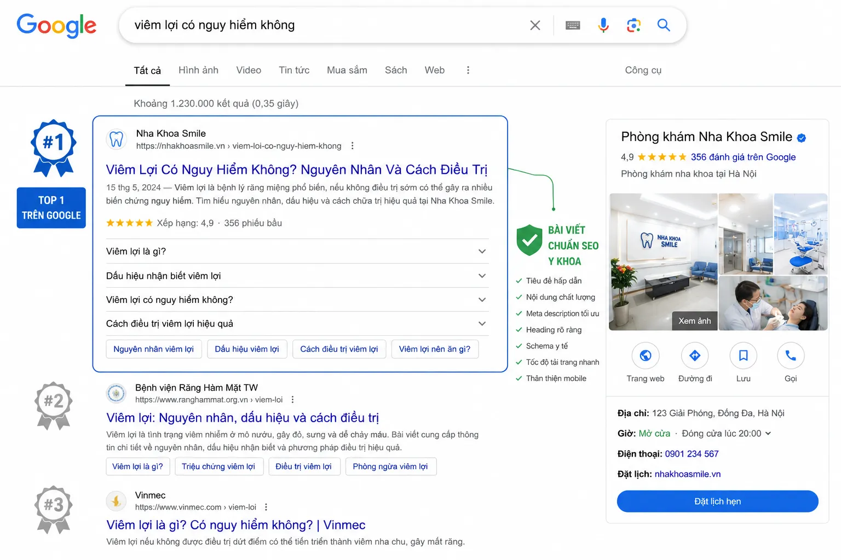Image resolution: width=841 pixels, height=560 pixels.
Task: Click the "Nguyên nhân viêm lợi" sitelink chip
Action: point(154,349)
